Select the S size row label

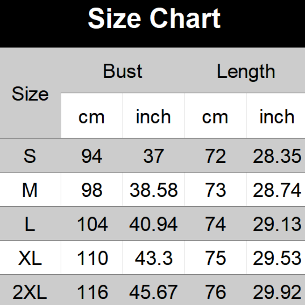(30, 156)
